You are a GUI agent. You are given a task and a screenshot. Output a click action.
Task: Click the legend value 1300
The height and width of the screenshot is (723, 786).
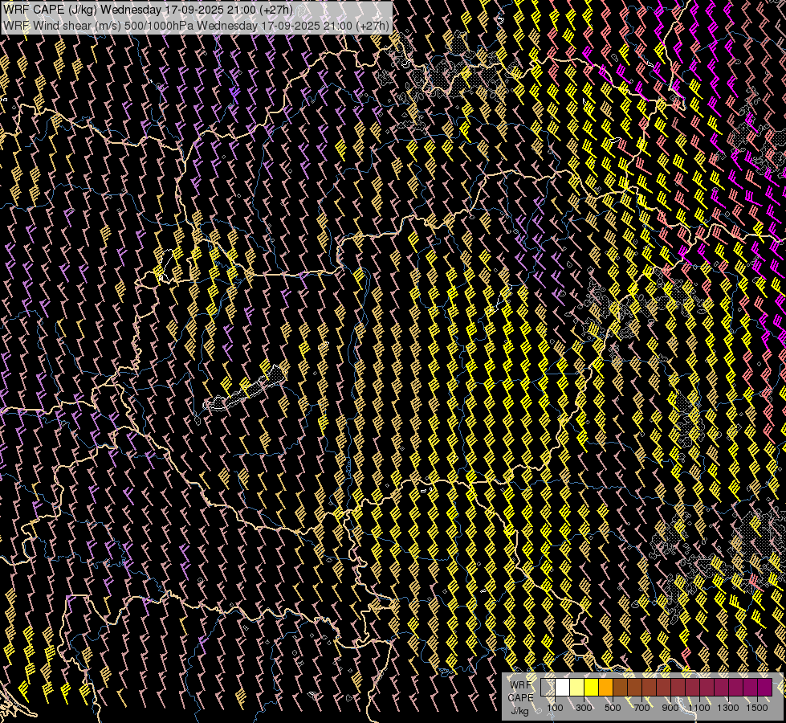tap(728, 708)
